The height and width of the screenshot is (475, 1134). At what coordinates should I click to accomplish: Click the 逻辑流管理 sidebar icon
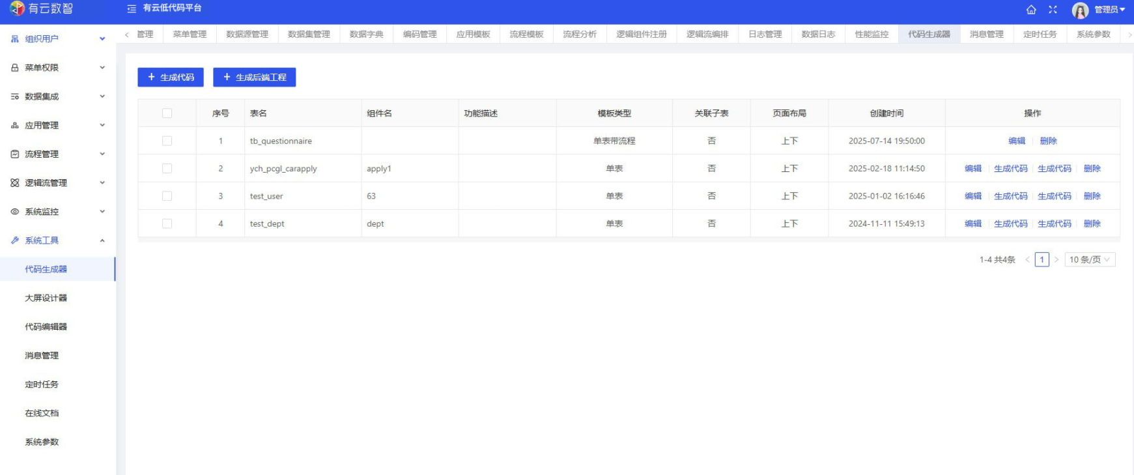point(15,183)
